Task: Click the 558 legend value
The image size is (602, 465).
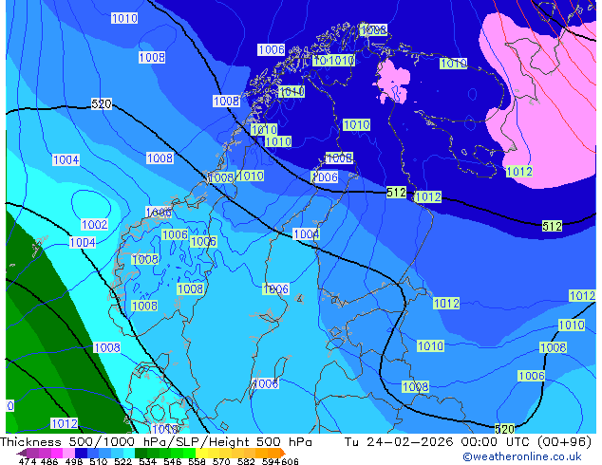Action: coord(197,461)
